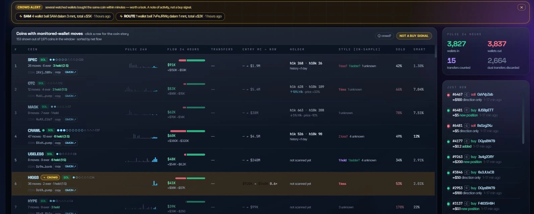Click the C icon in the #4177 entry
The image size is (534, 214).
pyautogui.click(x=466, y=141)
